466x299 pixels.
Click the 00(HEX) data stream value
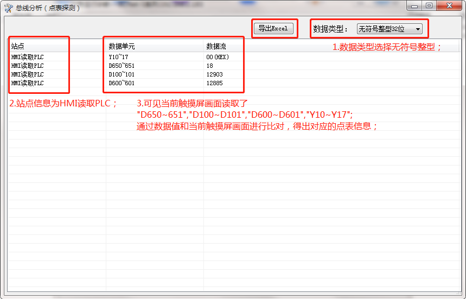217,57
